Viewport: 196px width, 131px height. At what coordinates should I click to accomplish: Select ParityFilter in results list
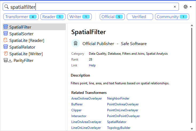(23, 61)
